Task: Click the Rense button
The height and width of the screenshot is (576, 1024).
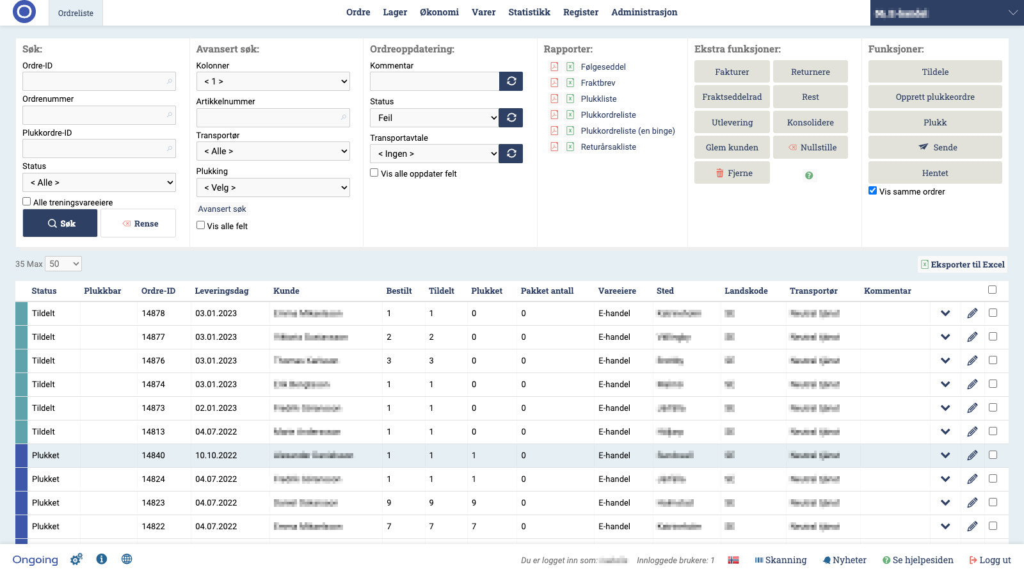Action: [x=138, y=223]
